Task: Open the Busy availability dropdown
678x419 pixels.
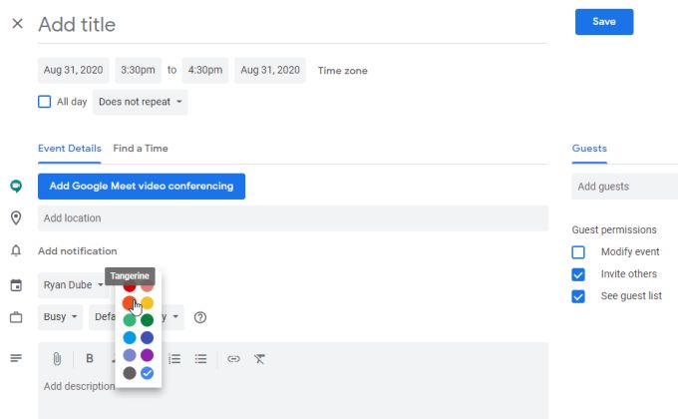Action: [60, 317]
